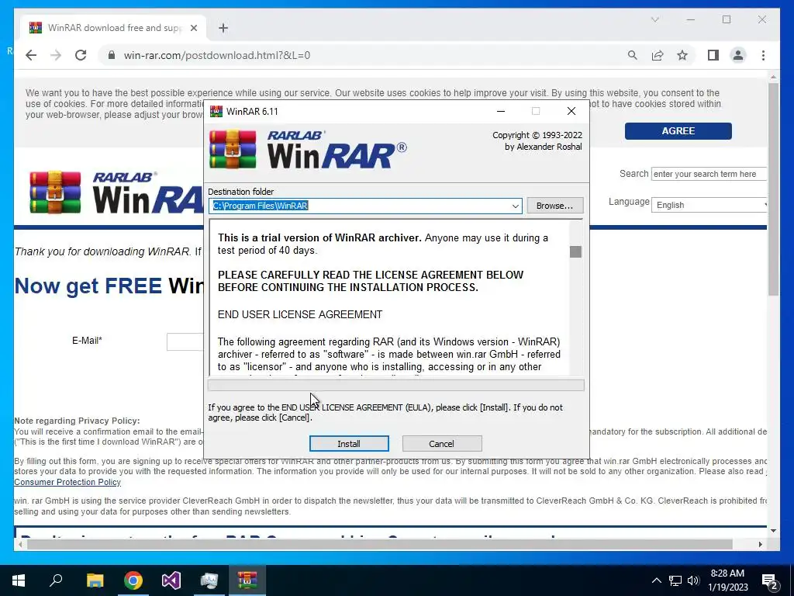Switch to Chrome in the taskbar
Screen dimensions: 794x596
tap(133, 580)
